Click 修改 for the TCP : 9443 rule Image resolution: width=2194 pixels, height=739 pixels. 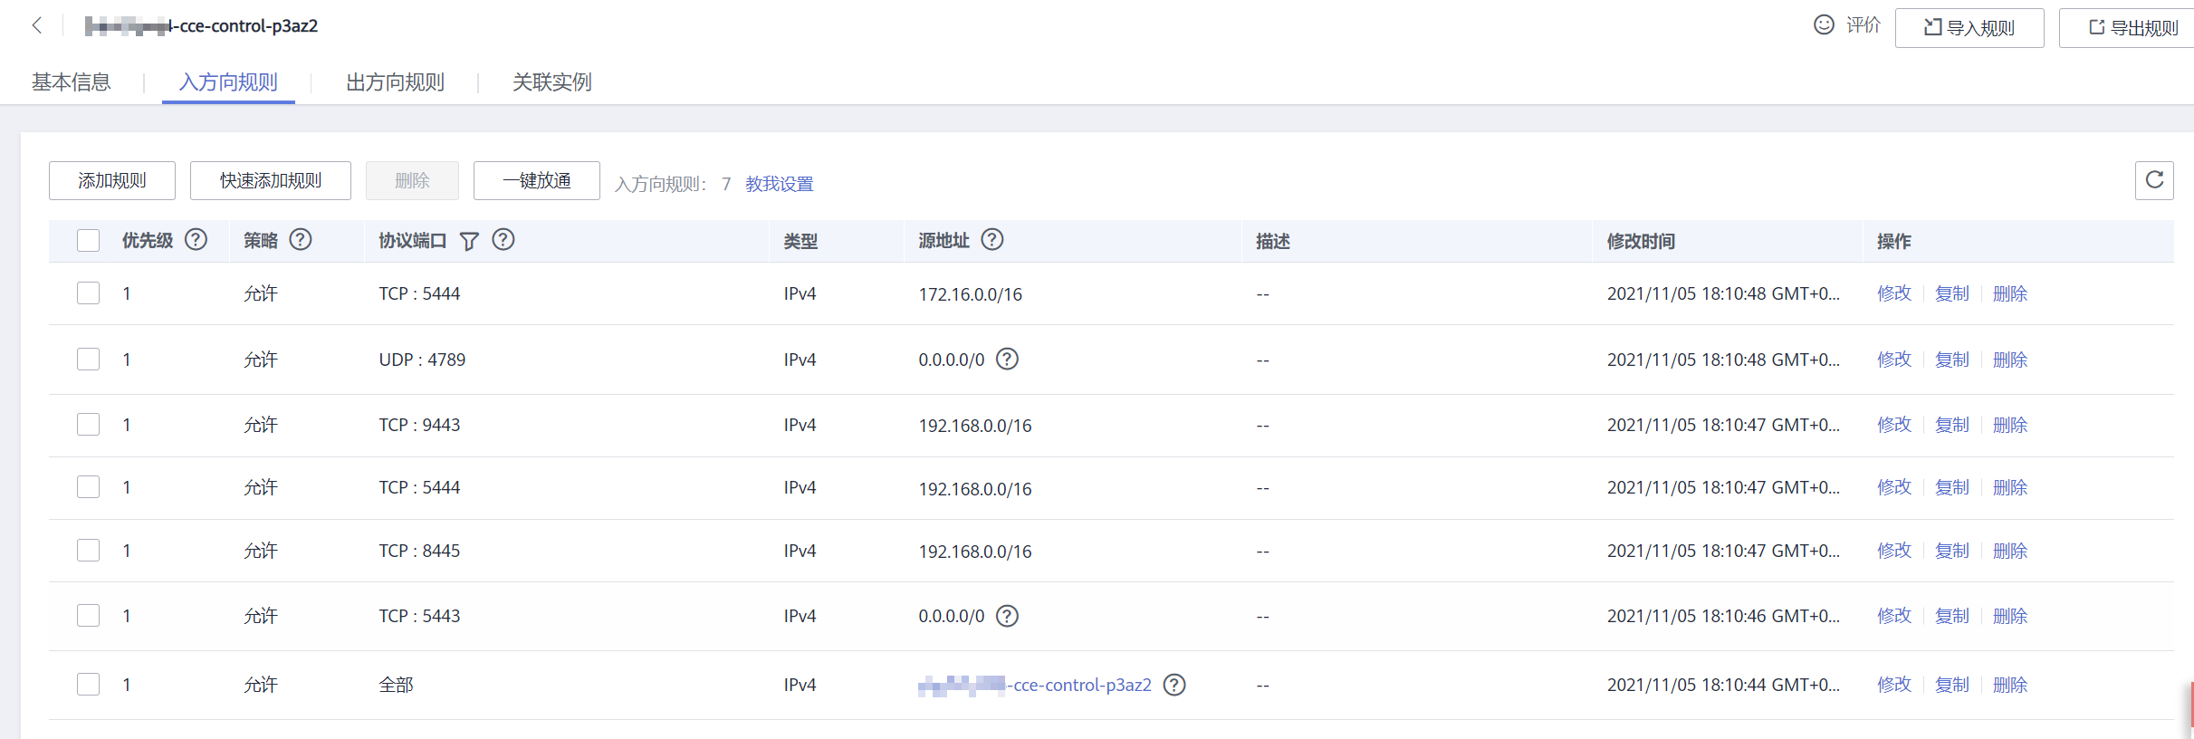[x=1893, y=425]
